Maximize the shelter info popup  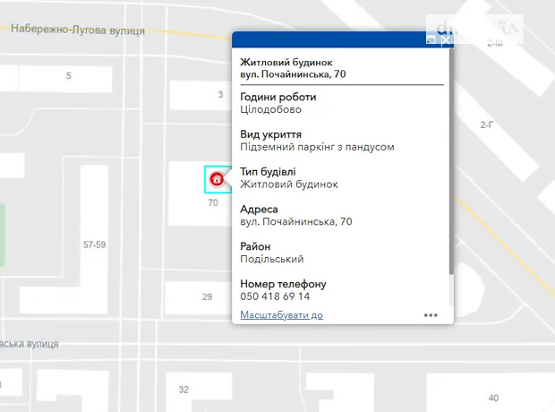click(431, 39)
